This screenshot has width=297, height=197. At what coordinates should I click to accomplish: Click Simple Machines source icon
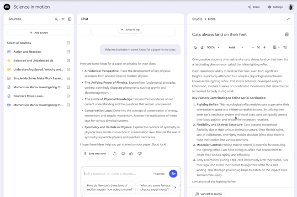[9, 78]
